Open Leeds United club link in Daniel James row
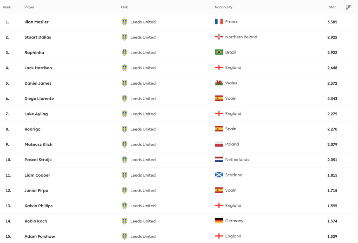 tap(143, 83)
